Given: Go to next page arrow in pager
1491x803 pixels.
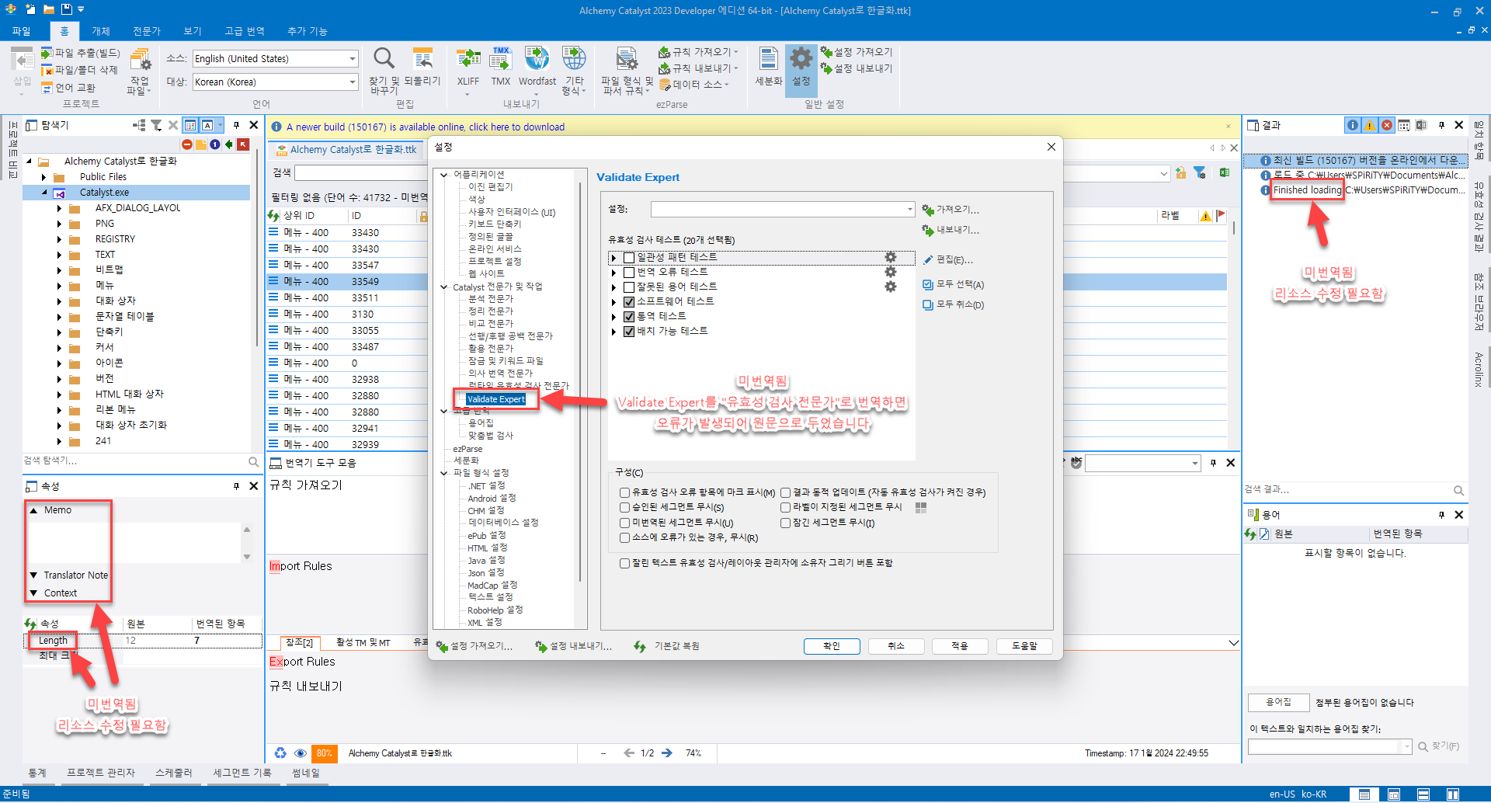Looking at the screenshot, I should pos(667,753).
